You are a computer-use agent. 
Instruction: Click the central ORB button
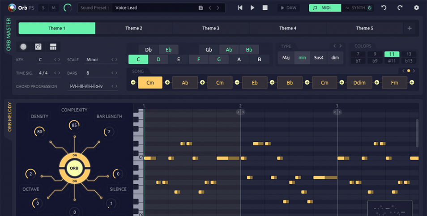point(74,168)
